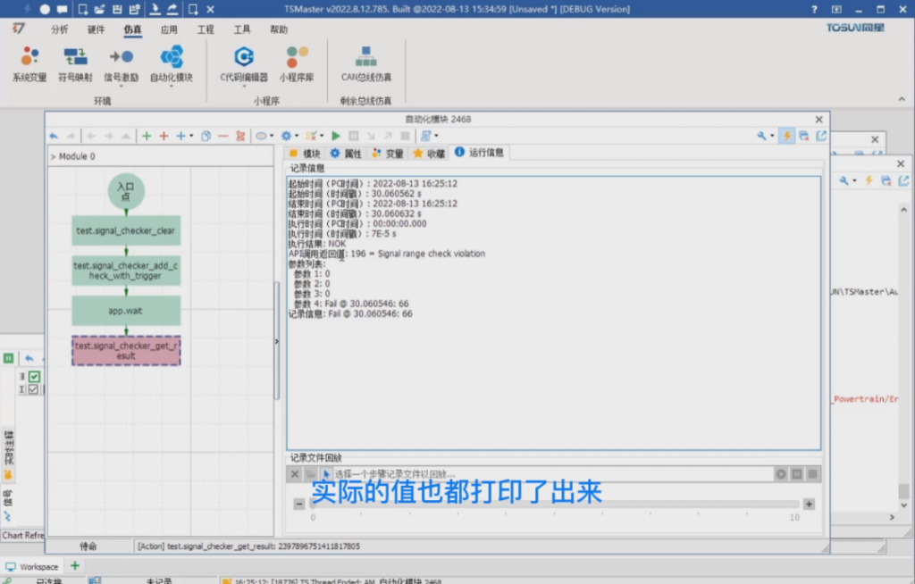The width and height of the screenshot is (915, 584).
Task: Select the app.wait step
Action: pos(126,311)
